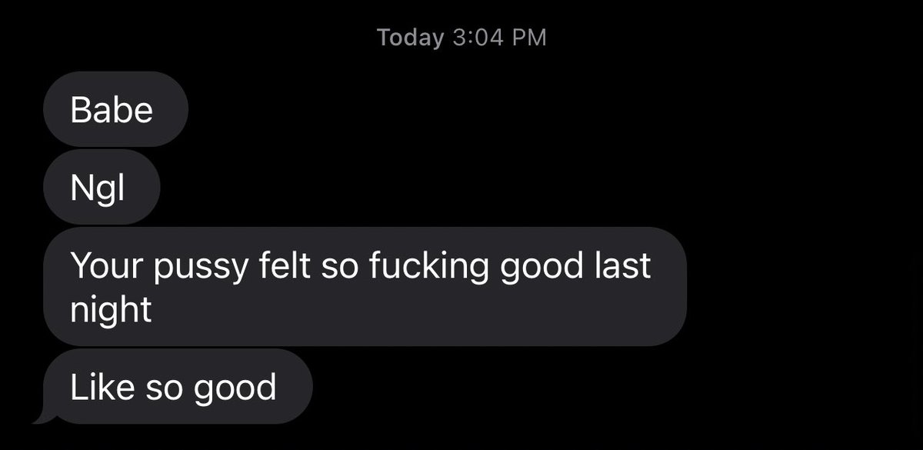Click the 'Babe' text itself
923x450 pixels.
(112, 110)
